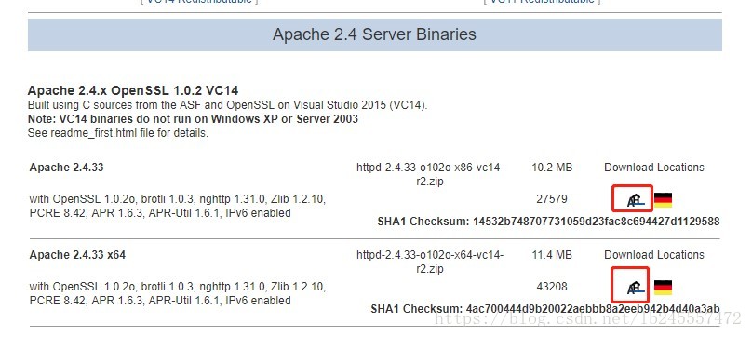Download Apache 2.4.33 x86 via Apache Lounge icon

tap(637, 201)
